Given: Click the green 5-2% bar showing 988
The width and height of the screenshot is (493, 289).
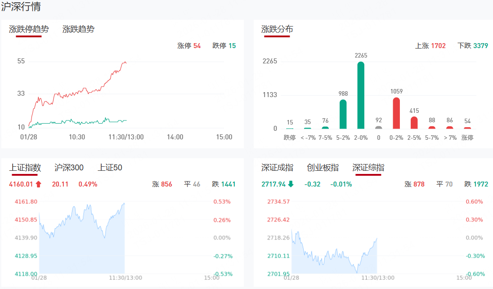Looking at the screenshot, I should (343, 114).
